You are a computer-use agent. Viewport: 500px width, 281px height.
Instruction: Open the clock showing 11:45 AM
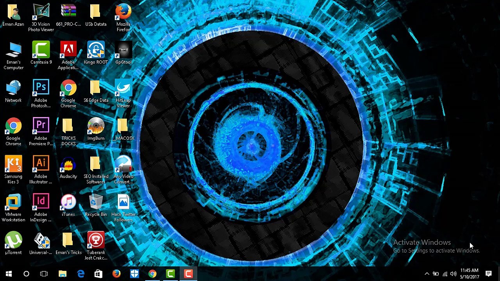click(469, 274)
